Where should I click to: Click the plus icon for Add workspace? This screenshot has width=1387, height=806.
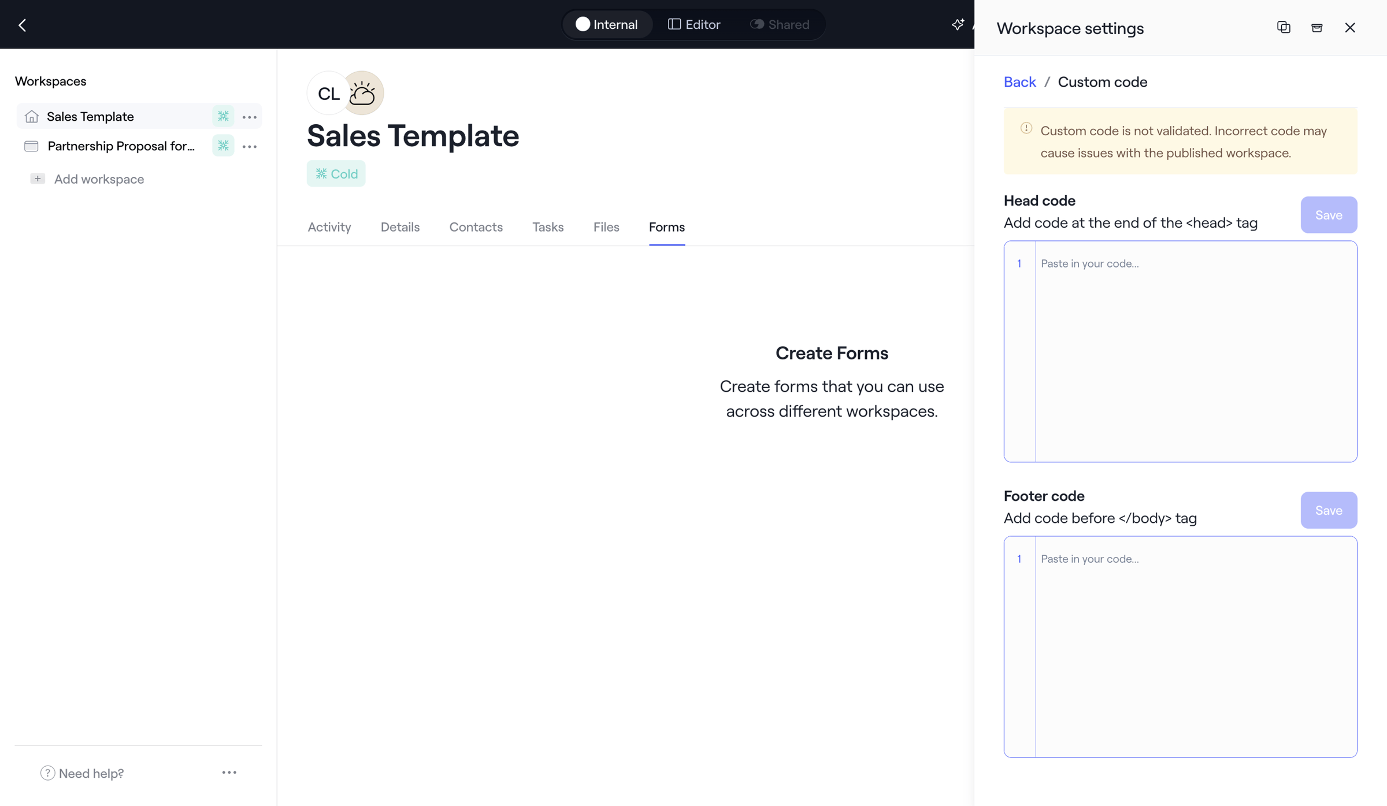coord(38,179)
